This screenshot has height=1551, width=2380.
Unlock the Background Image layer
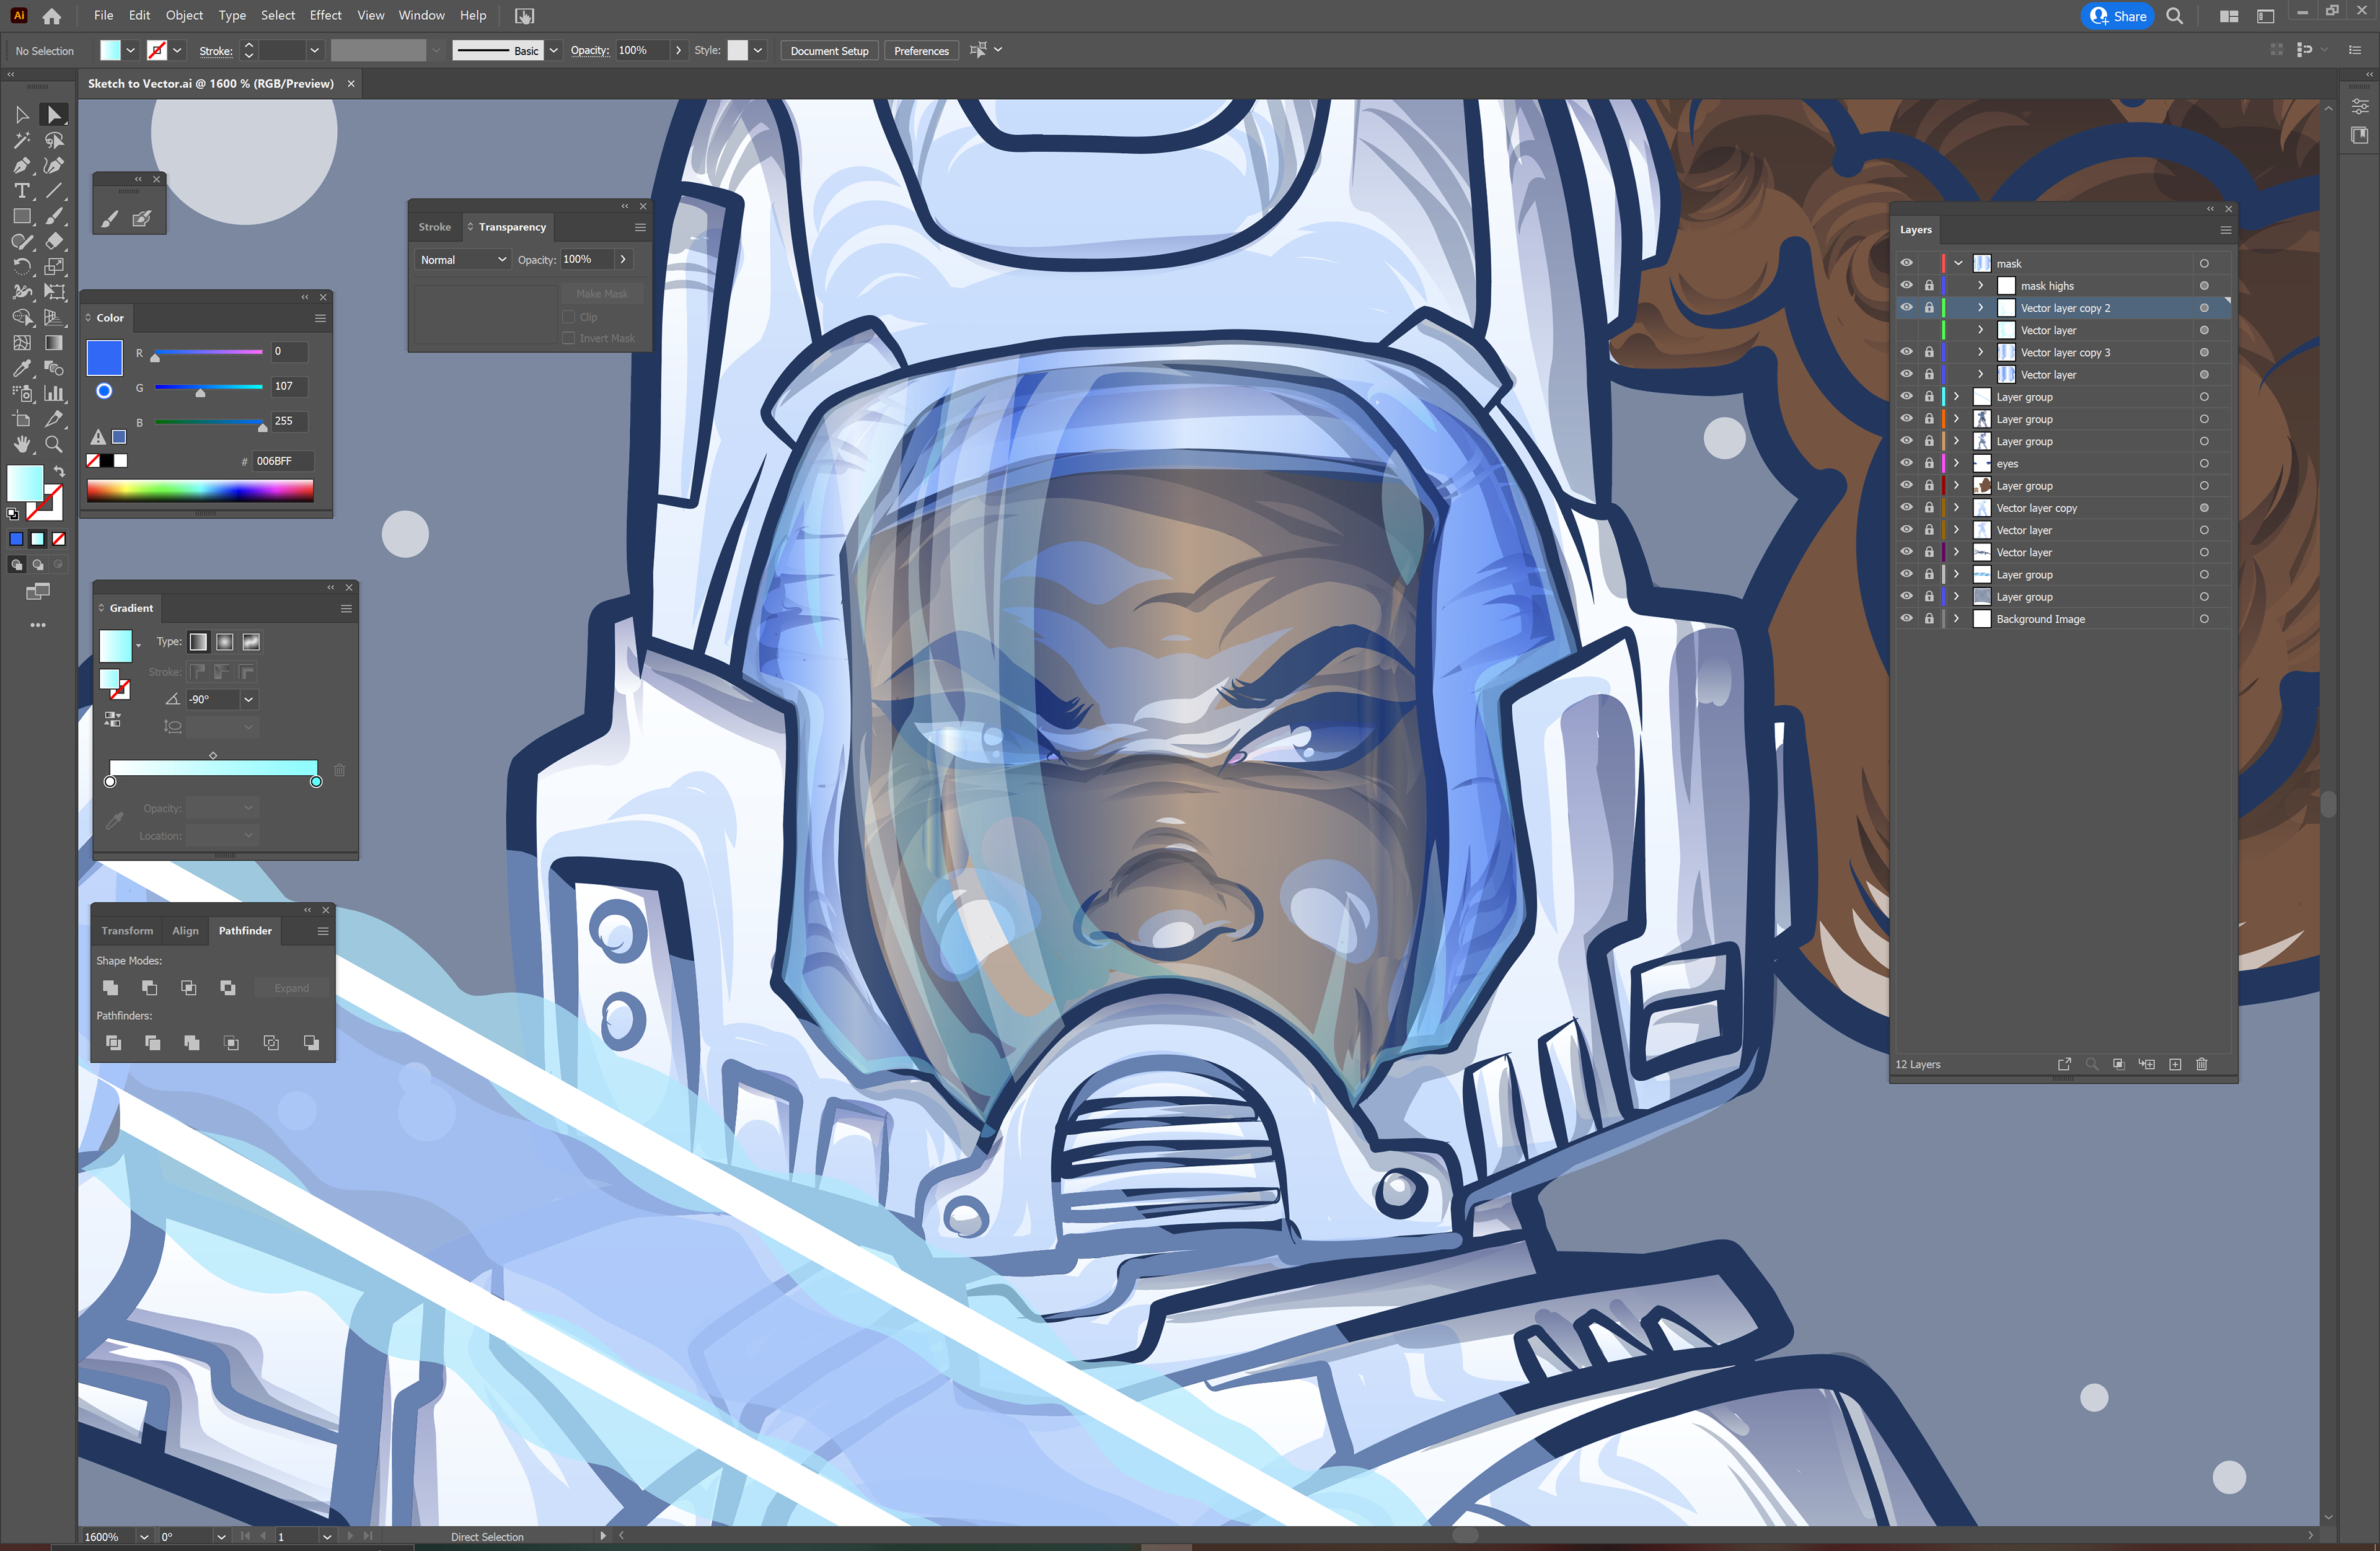[1929, 619]
